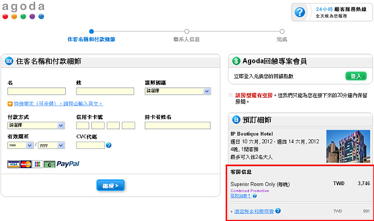Click the booking details header icon
The height and width of the screenshot is (221, 374).
(236, 120)
